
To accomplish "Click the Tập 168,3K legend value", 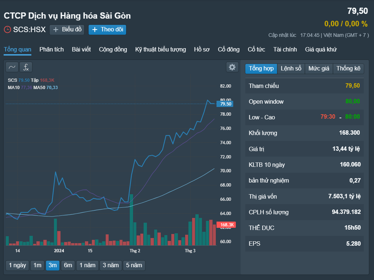I will pyautogui.click(x=47, y=80).
